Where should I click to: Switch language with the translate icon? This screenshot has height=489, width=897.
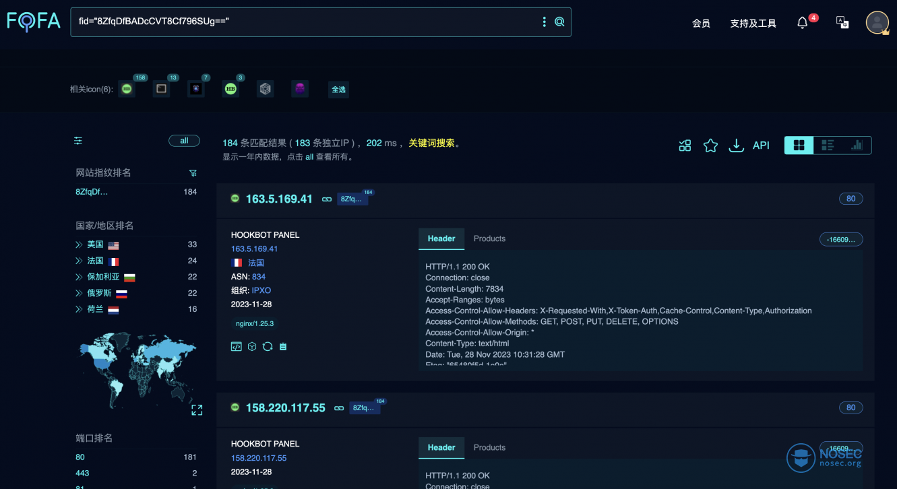pos(842,22)
